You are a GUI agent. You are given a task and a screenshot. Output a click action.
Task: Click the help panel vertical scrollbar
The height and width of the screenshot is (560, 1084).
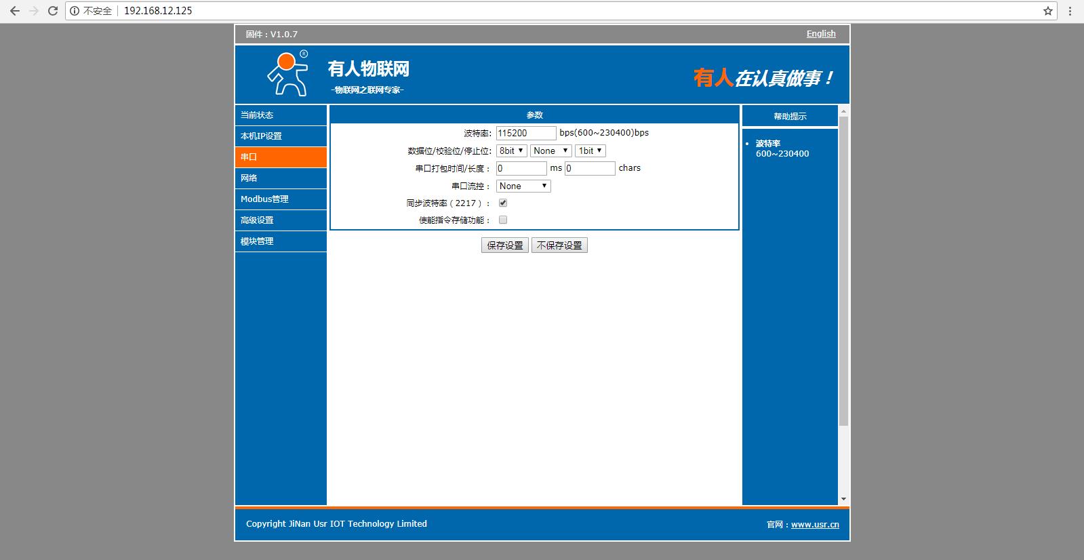(843, 271)
